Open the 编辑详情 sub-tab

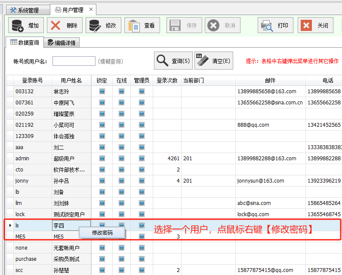pos(62,43)
